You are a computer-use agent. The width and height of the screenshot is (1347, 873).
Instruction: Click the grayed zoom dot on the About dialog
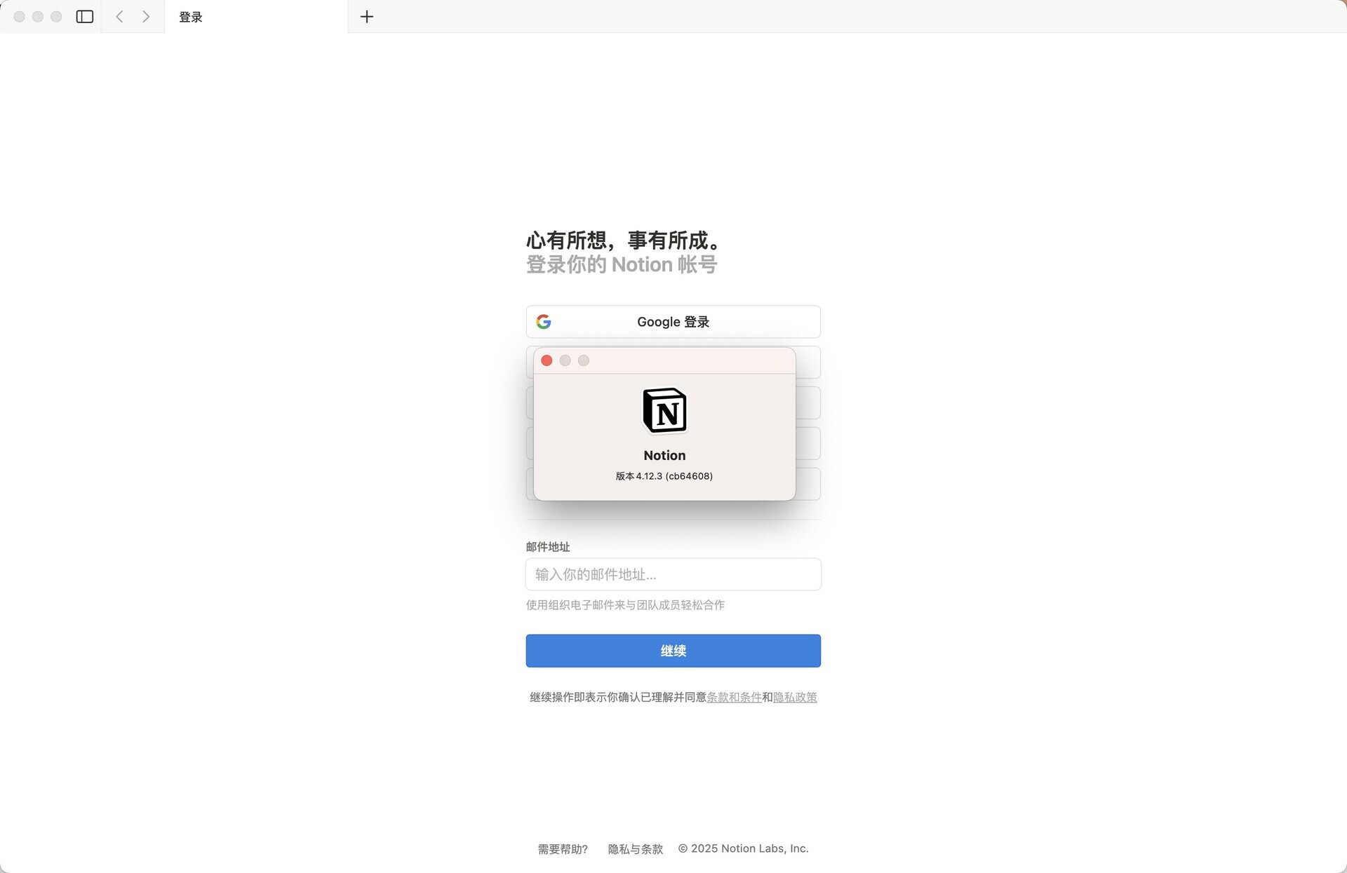pyautogui.click(x=583, y=360)
